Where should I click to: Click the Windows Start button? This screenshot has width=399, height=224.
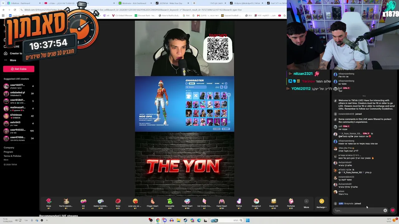click(x=248, y=220)
